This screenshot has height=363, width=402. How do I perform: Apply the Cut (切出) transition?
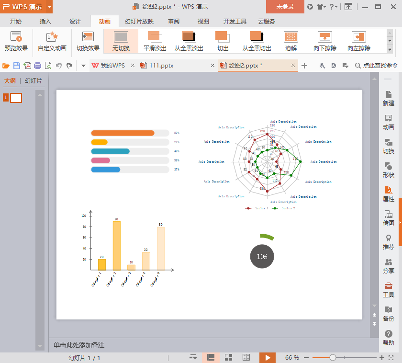[223, 41]
